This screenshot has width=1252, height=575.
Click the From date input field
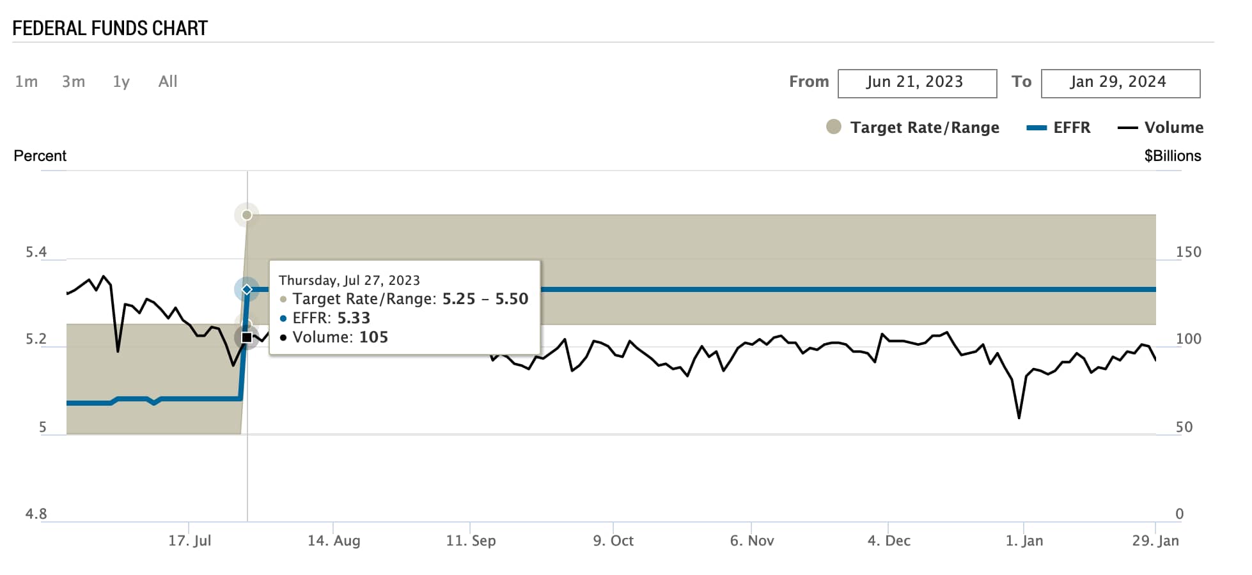tap(916, 83)
